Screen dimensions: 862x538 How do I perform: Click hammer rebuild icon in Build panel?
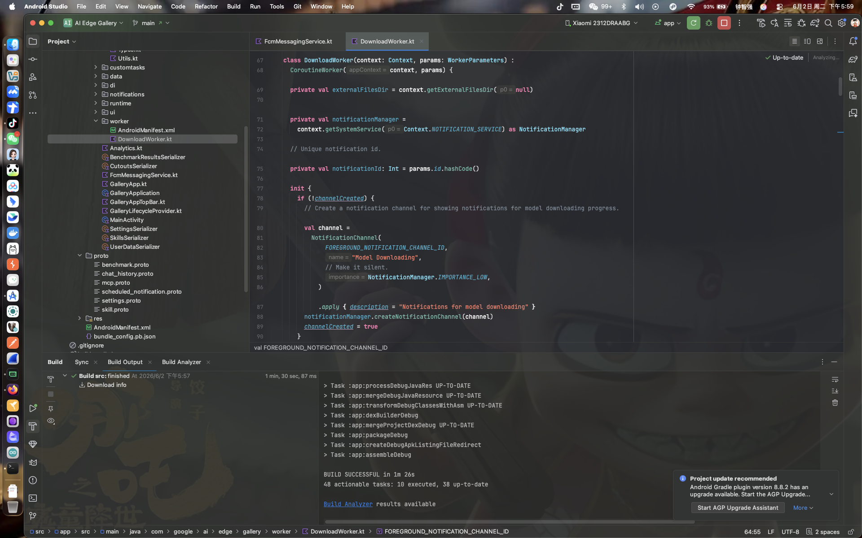pos(51,379)
